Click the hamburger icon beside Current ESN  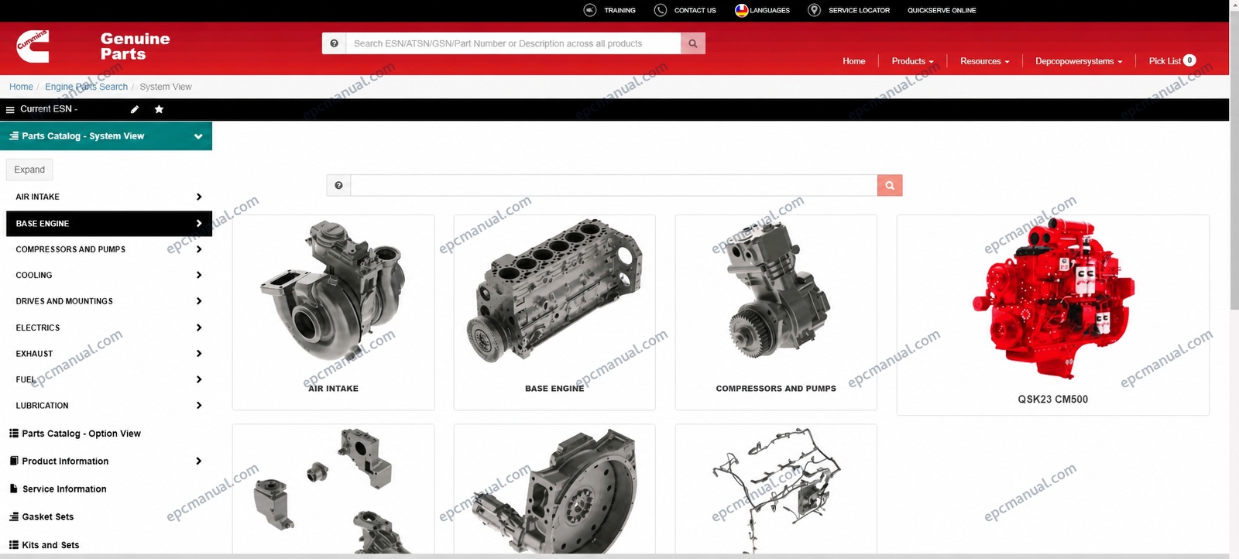pyautogui.click(x=10, y=109)
